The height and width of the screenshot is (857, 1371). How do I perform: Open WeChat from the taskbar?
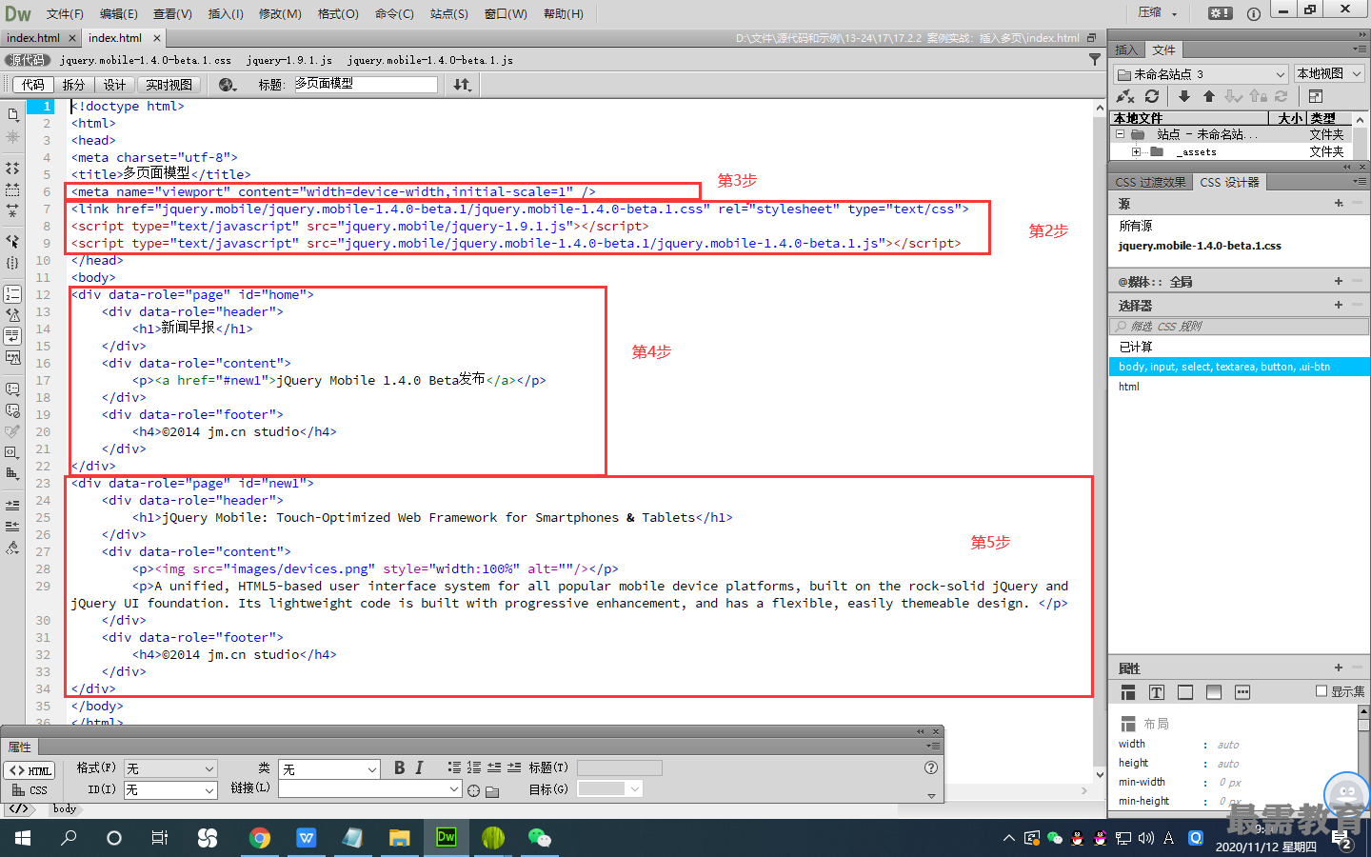click(x=540, y=838)
